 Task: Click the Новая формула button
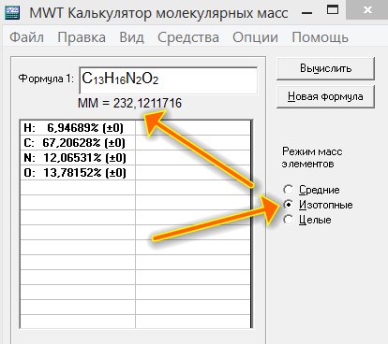pos(325,96)
